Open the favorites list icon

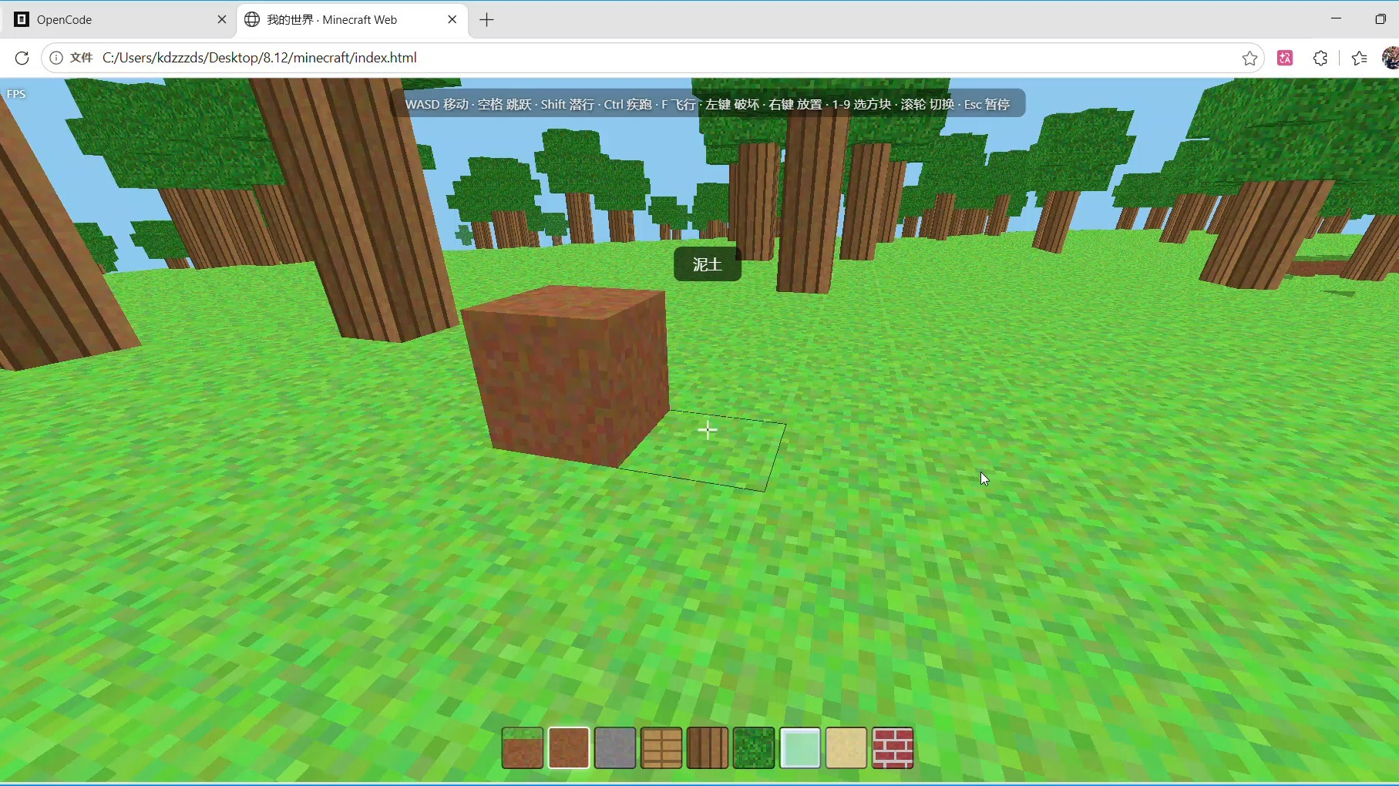pos(1360,58)
